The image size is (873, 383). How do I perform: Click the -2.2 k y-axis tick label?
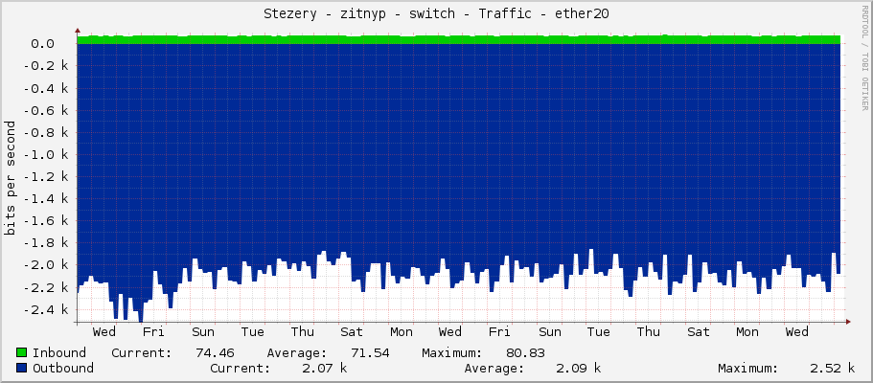(x=46, y=287)
